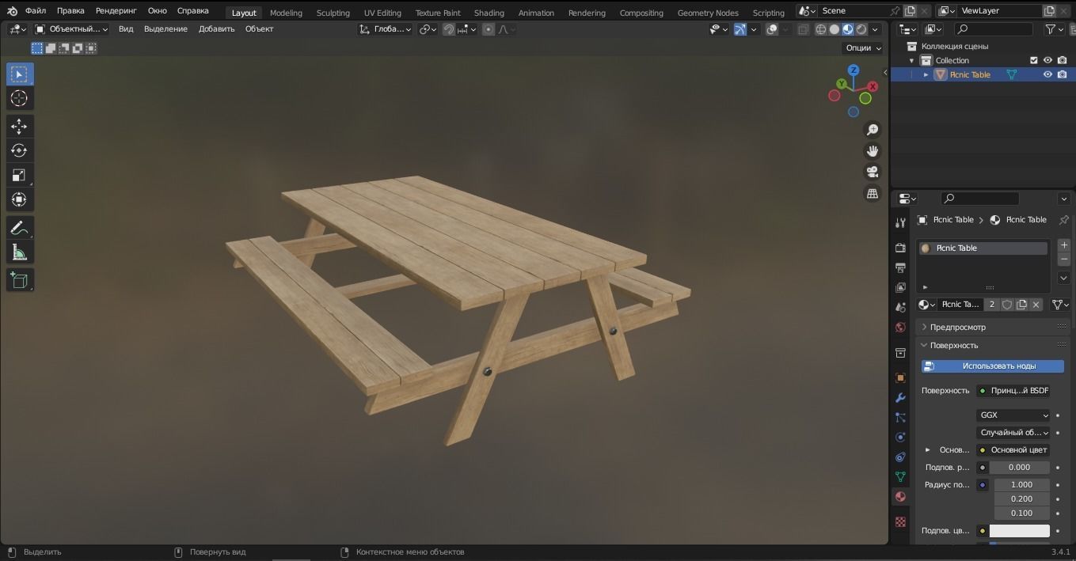
Task: Open the Physics properties tab
Action: [900, 438]
